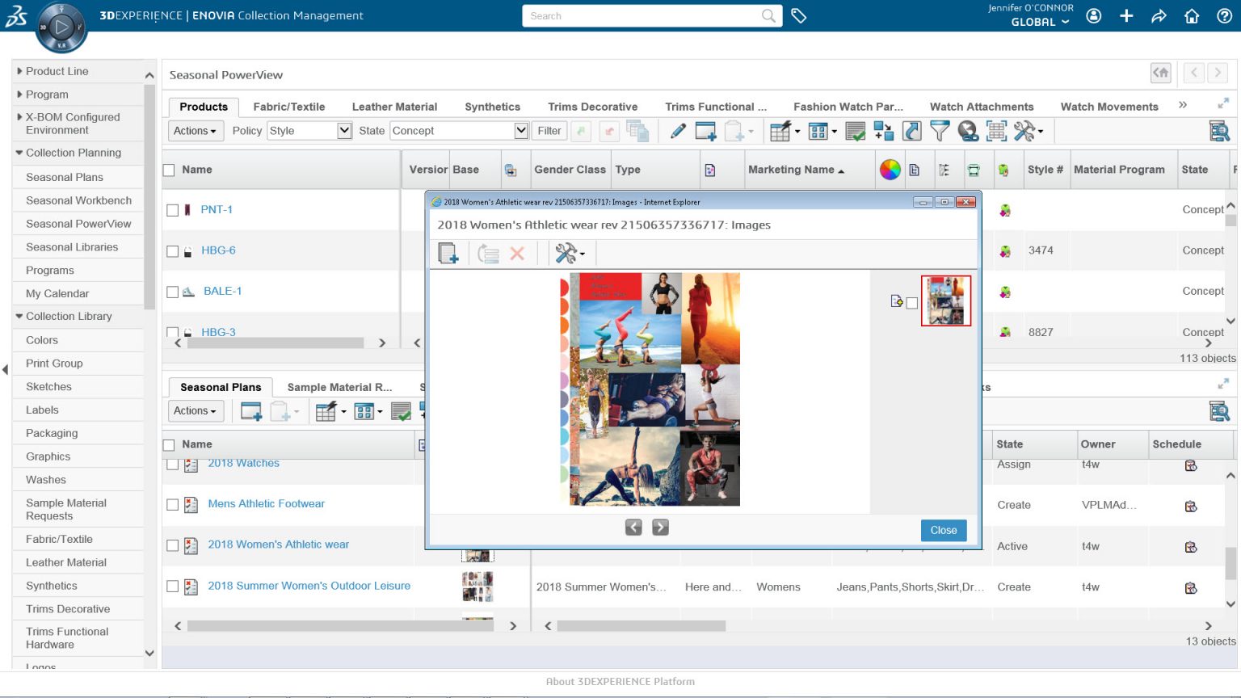Collapse the Collection Planning tree section
The height and width of the screenshot is (698, 1241).
click(19, 153)
